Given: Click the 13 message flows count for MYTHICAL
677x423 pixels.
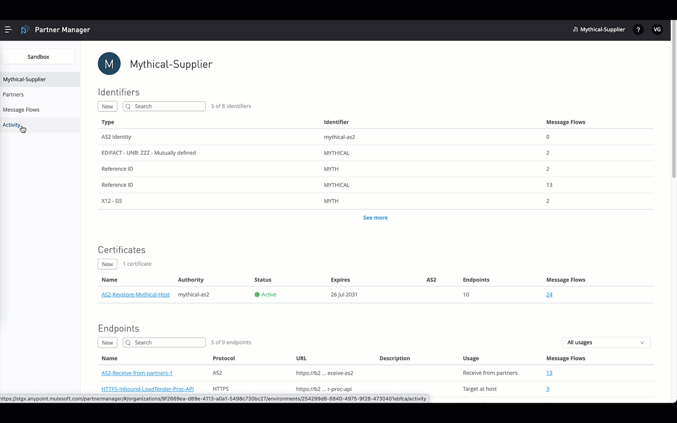Looking at the screenshot, I should [x=549, y=185].
